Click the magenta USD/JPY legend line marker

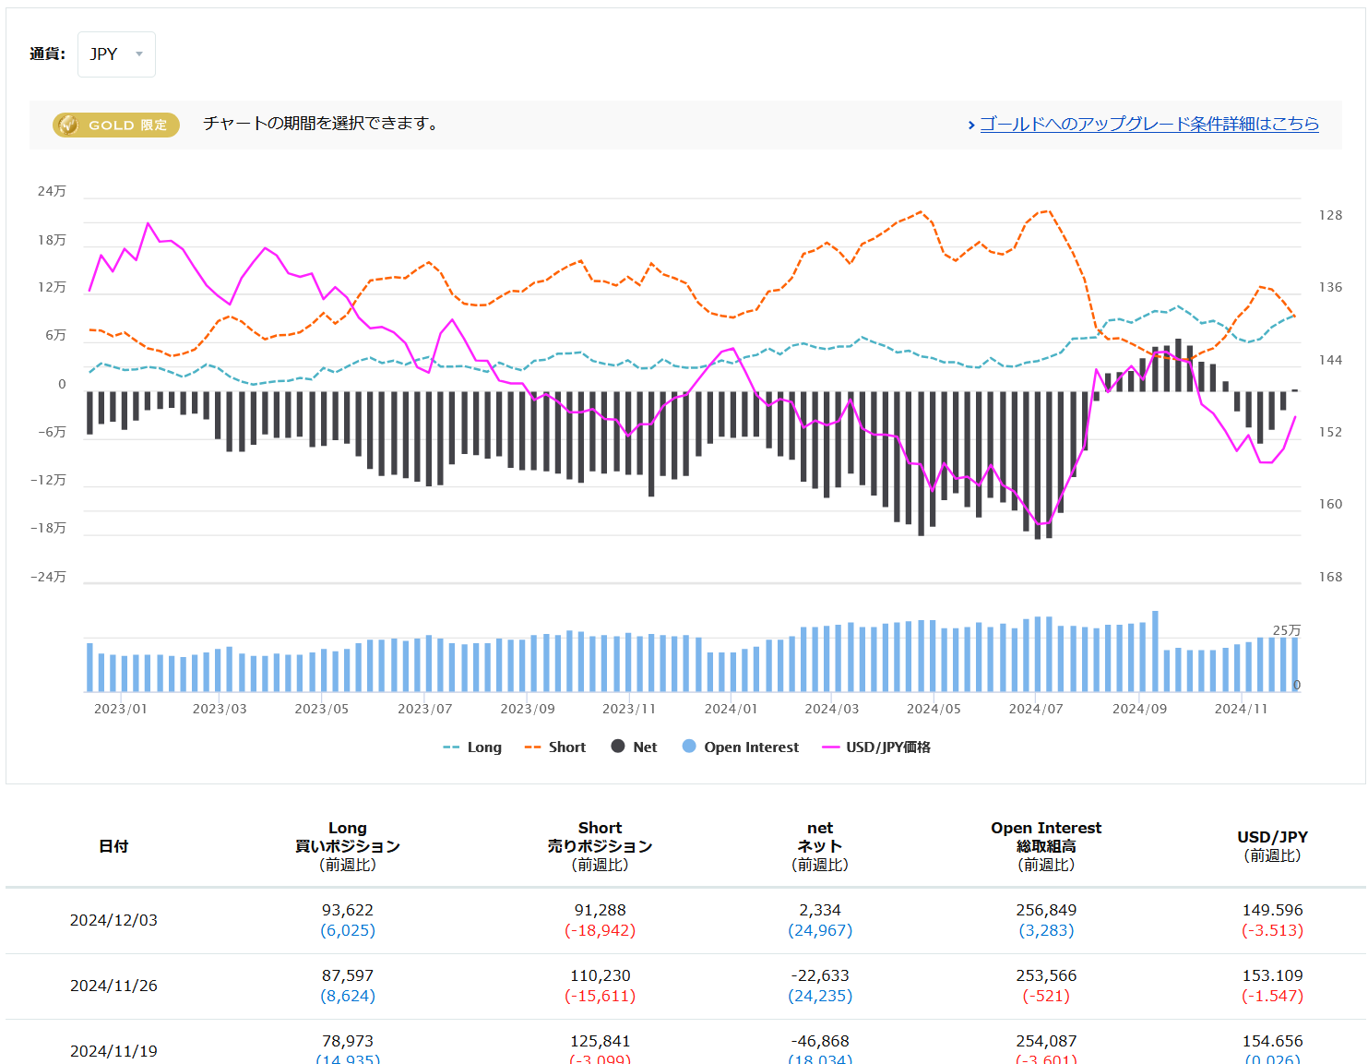pos(830,747)
